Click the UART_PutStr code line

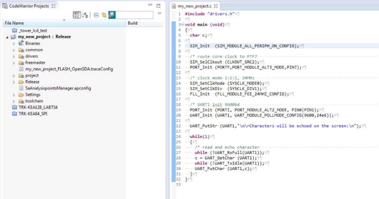click(x=275, y=126)
